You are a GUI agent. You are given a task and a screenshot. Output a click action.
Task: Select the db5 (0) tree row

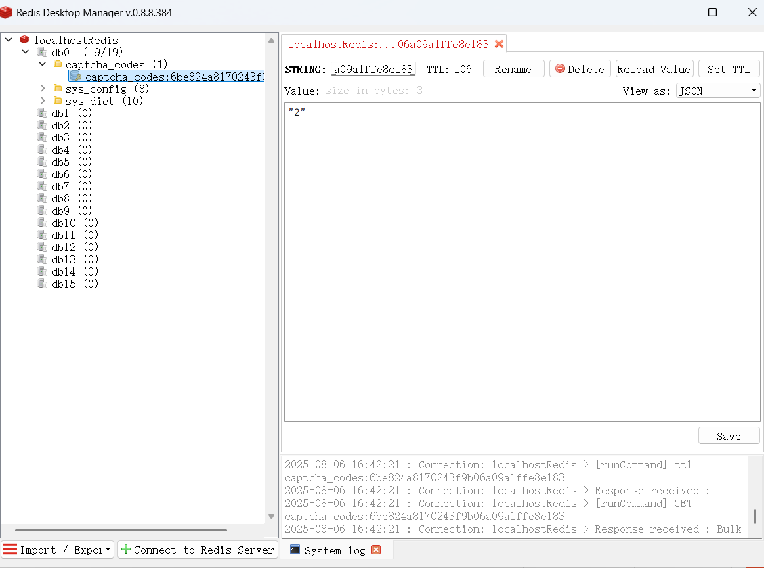coord(72,162)
